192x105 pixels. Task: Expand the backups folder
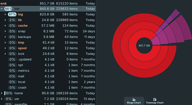pyautogui.click(x=5, y=37)
